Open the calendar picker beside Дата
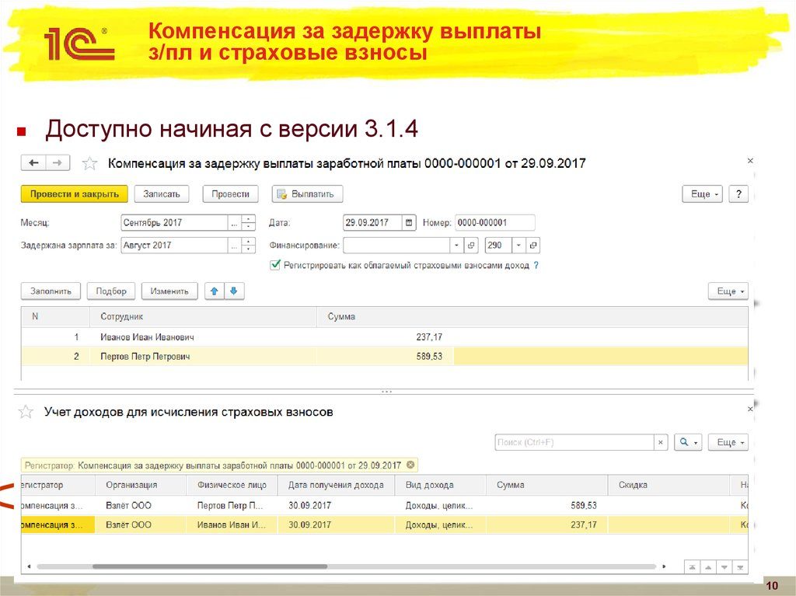 409,222
